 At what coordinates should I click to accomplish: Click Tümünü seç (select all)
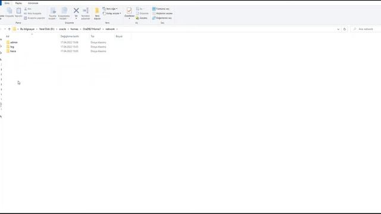point(161,9)
